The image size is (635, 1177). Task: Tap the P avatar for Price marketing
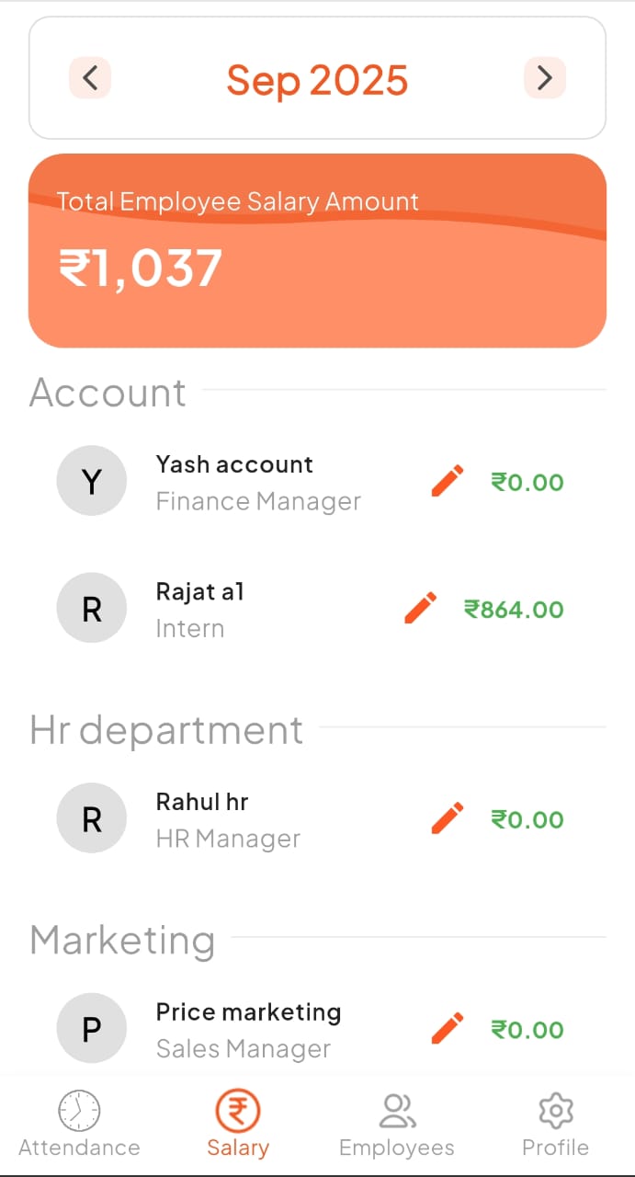point(92,1028)
